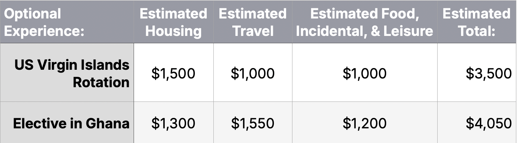Select the $1,000 travel cell for Virgin Islands
Image resolution: width=517 pixels, height=143 pixels.
[x=253, y=73]
